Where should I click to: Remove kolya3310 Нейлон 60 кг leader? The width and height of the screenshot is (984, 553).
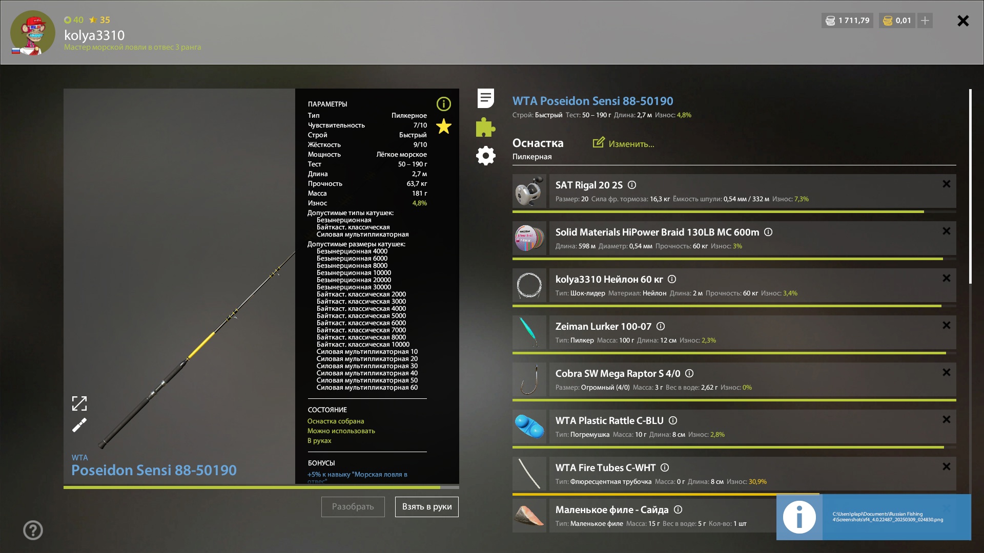[946, 278]
